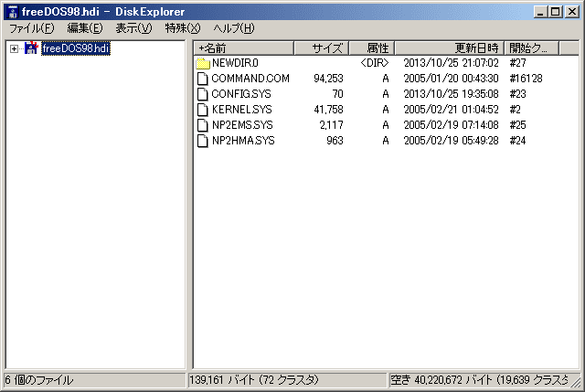Click size value 963

[335, 141]
